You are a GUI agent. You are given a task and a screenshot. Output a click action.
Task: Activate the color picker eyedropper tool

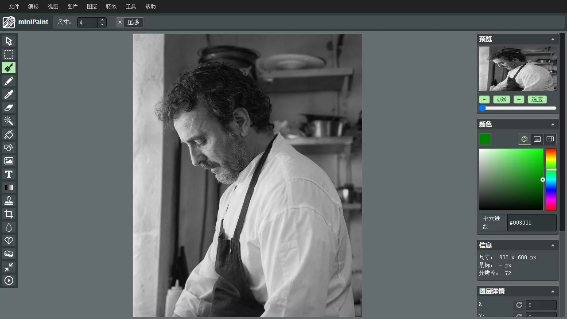[9, 94]
